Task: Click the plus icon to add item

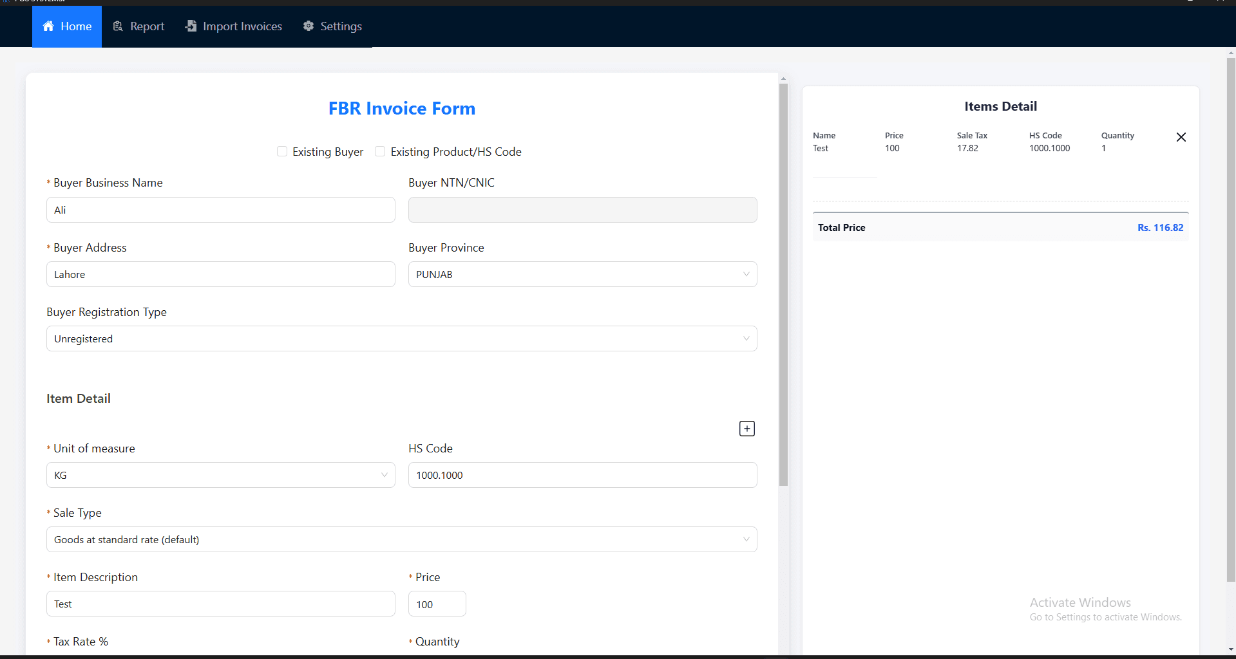Action: tap(746, 429)
